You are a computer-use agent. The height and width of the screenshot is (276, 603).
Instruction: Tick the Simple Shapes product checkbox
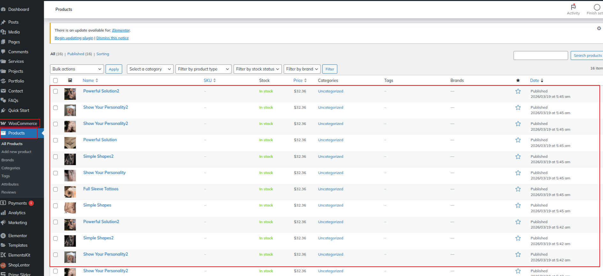(56, 206)
